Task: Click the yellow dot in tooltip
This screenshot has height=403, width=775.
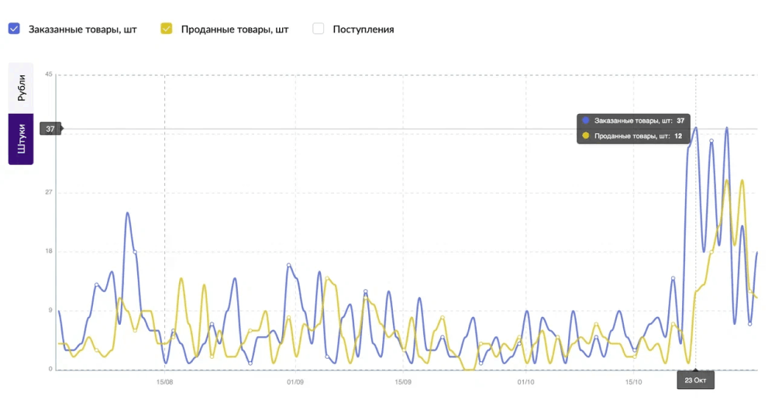Action: [586, 136]
